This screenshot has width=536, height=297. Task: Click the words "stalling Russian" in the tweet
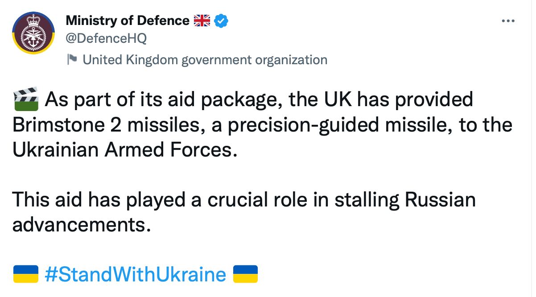(405, 200)
